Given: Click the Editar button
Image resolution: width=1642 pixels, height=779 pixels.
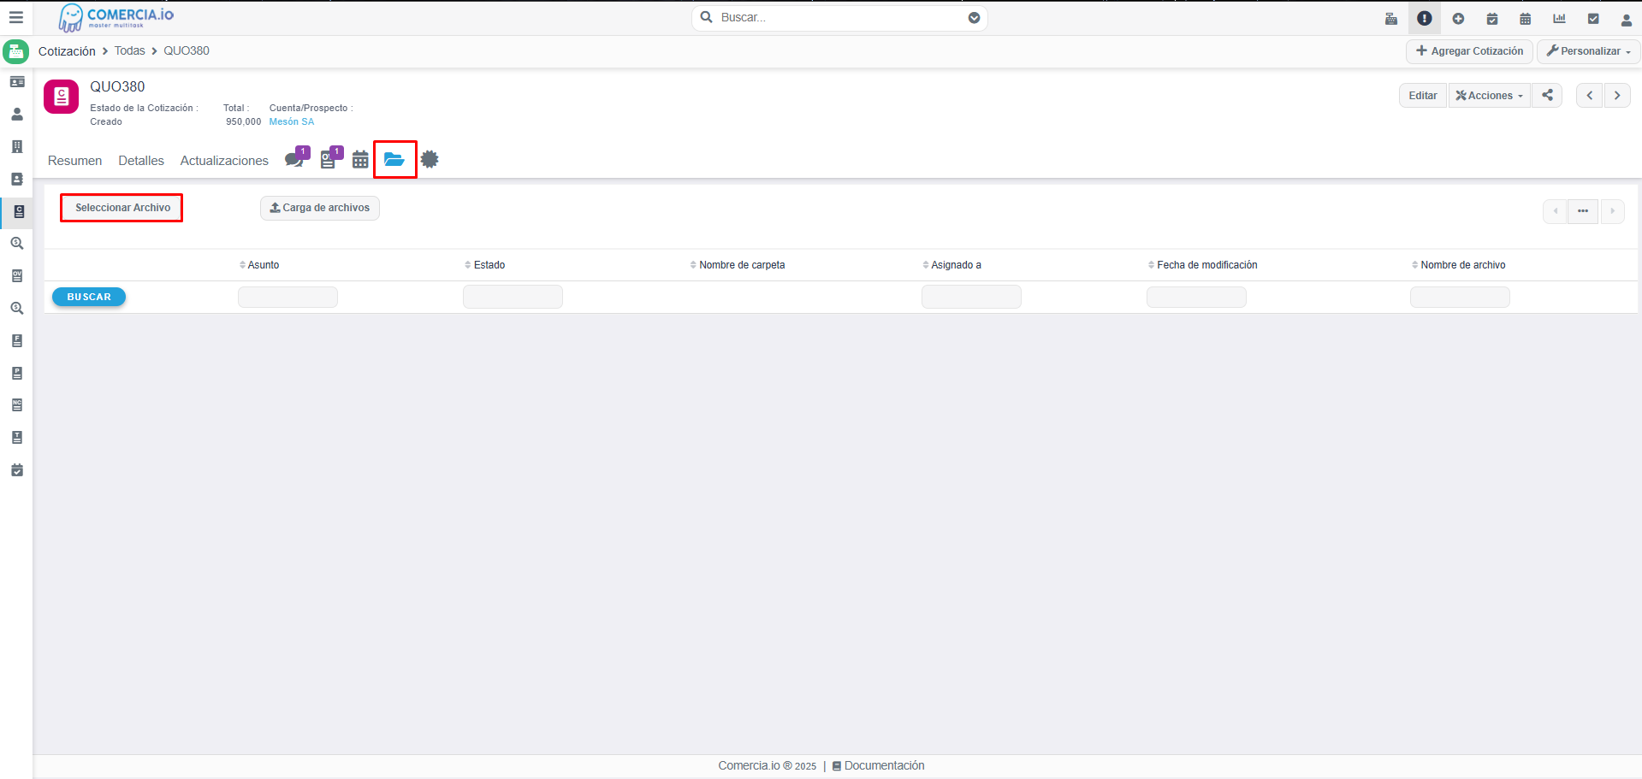Looking at the screenshot, I should 1423,95.
